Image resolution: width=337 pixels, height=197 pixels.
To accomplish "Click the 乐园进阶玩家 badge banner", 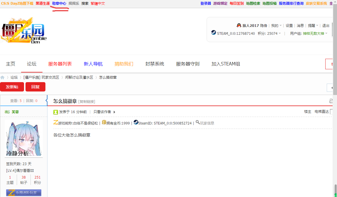I will pyautogui.click(x=23, y=193).
